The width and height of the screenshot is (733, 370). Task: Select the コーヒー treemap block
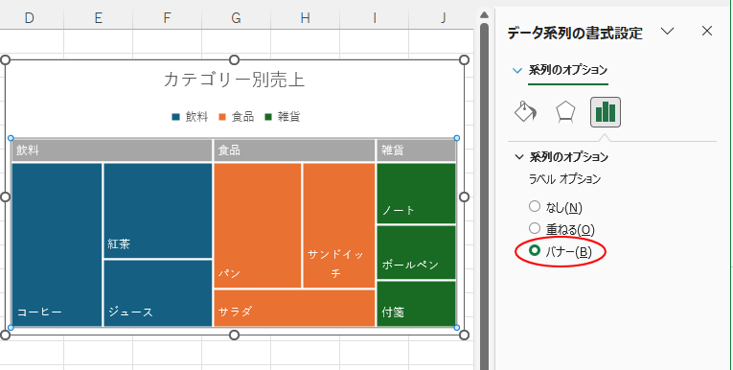coord(57,244)
